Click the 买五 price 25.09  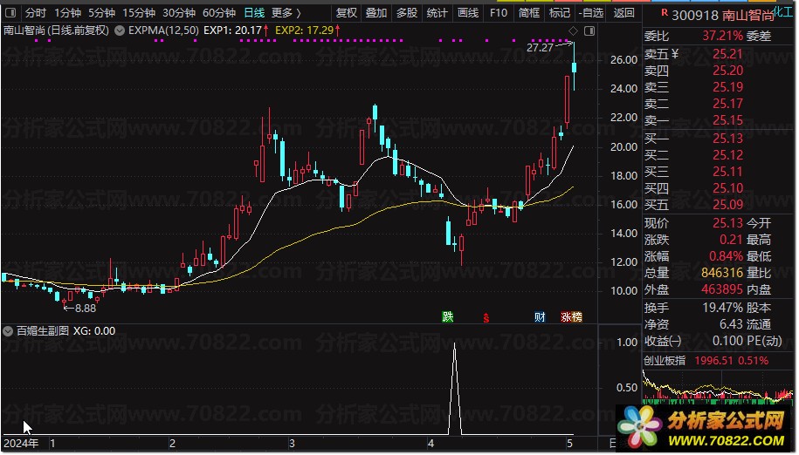click(x=727, y=205)
